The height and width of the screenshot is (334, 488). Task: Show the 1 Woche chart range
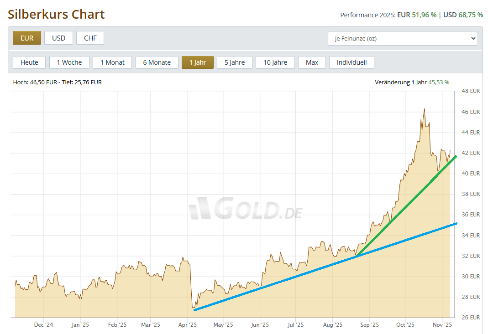[69, 62]
